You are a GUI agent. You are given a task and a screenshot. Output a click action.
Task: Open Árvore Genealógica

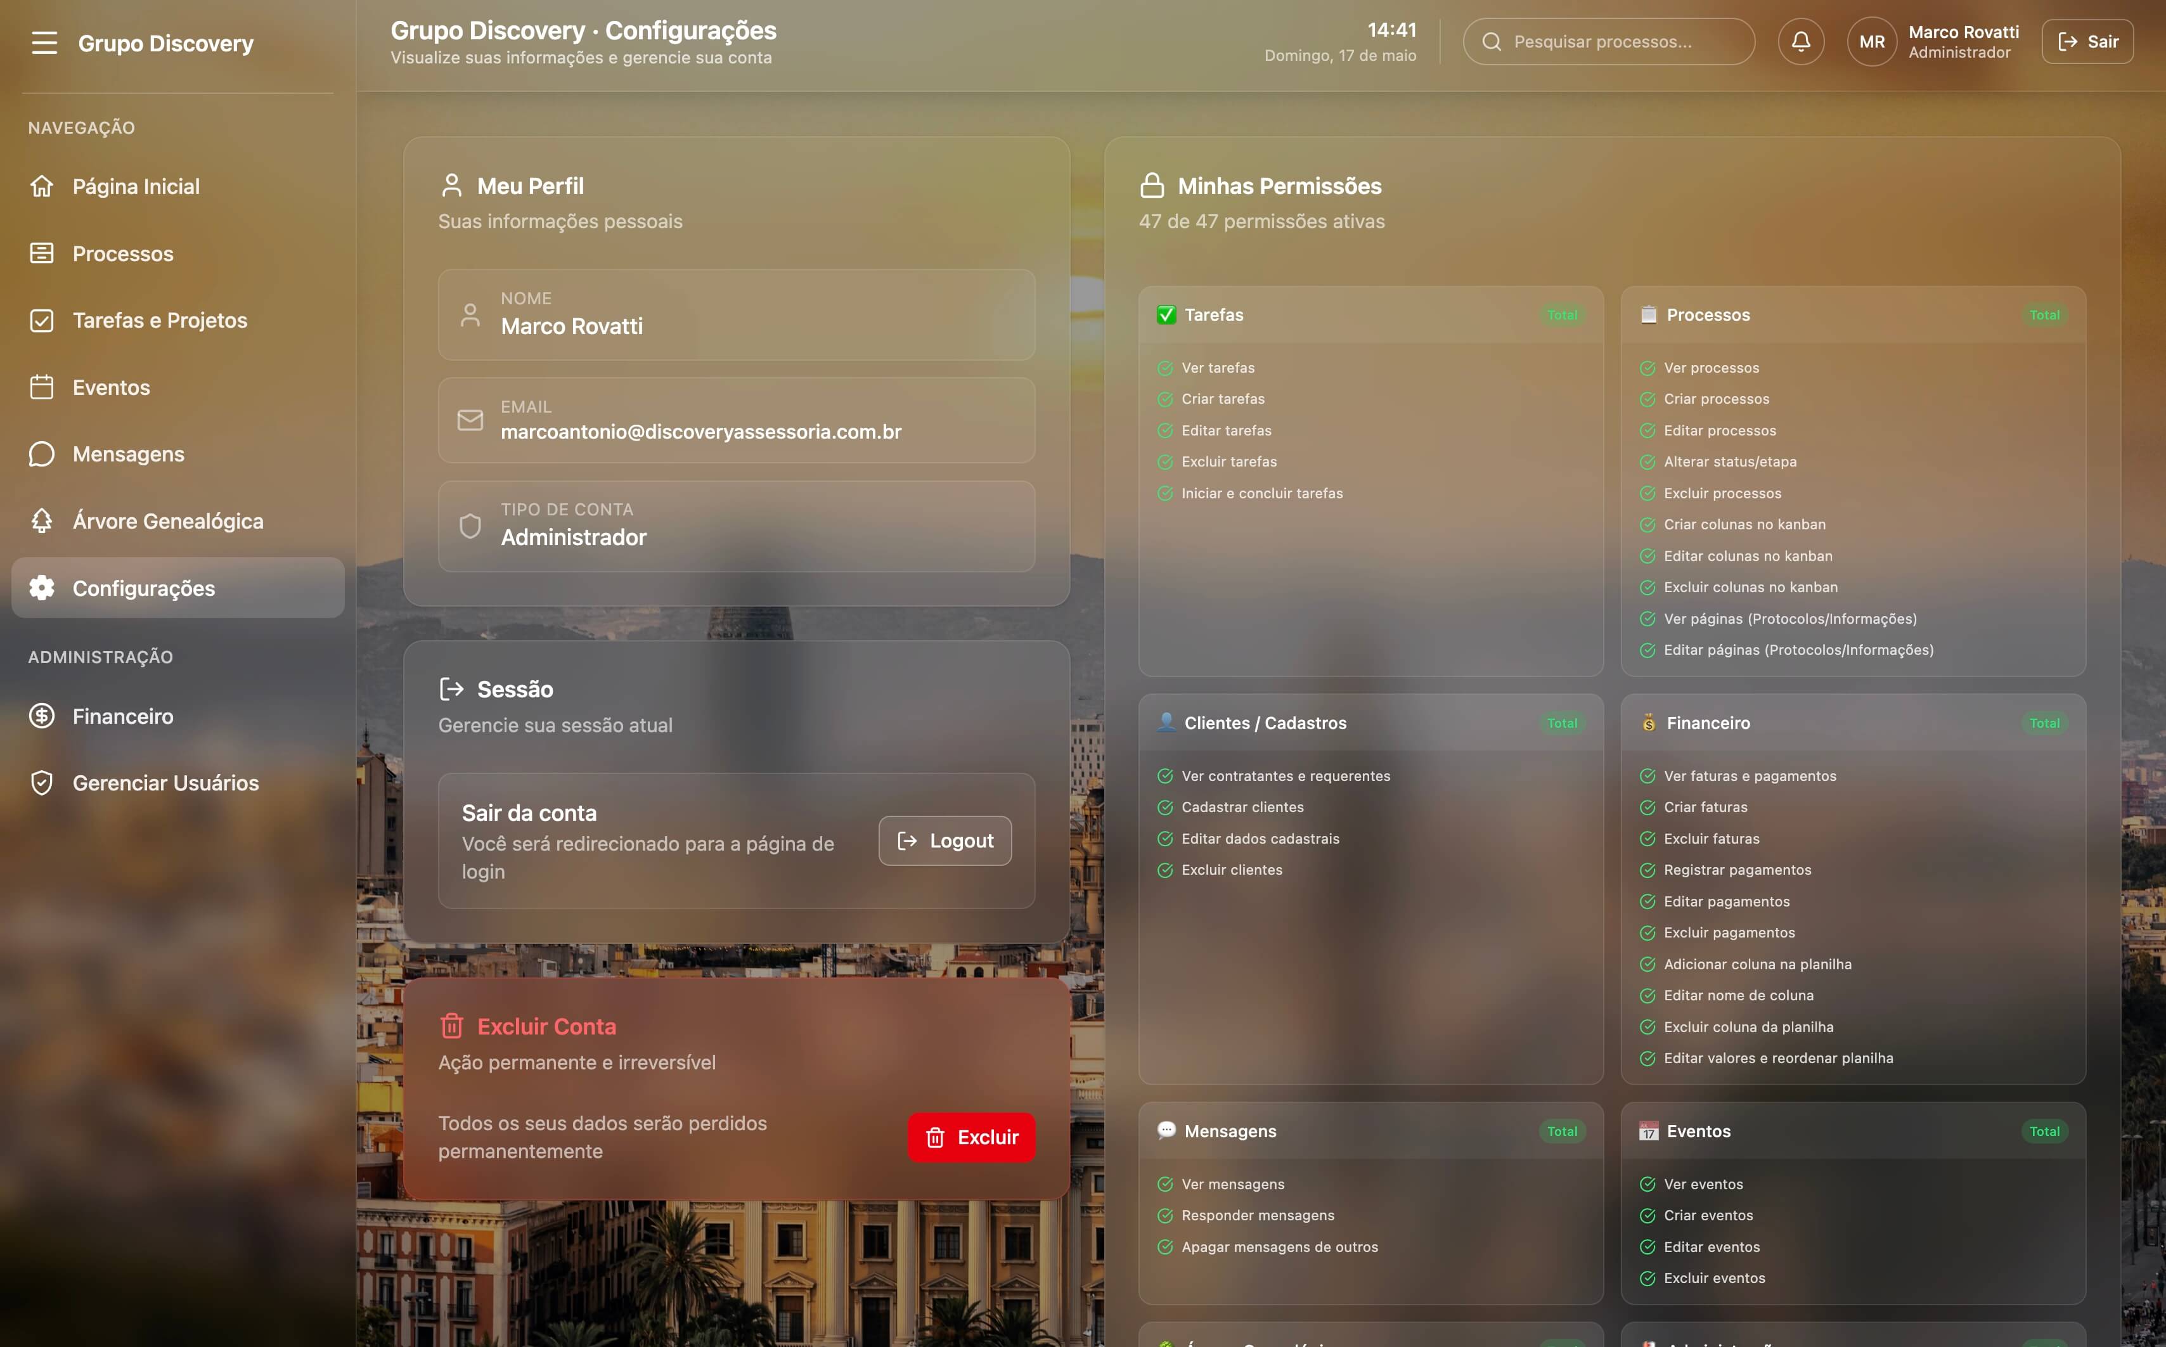178,520
